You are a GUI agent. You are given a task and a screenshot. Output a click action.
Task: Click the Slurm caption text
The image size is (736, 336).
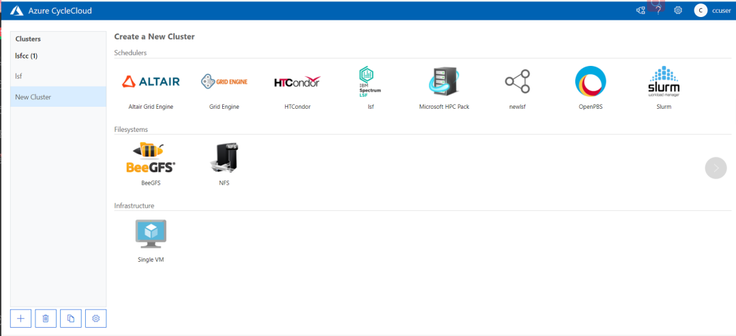pyautogui.click(x=664, y=106)
